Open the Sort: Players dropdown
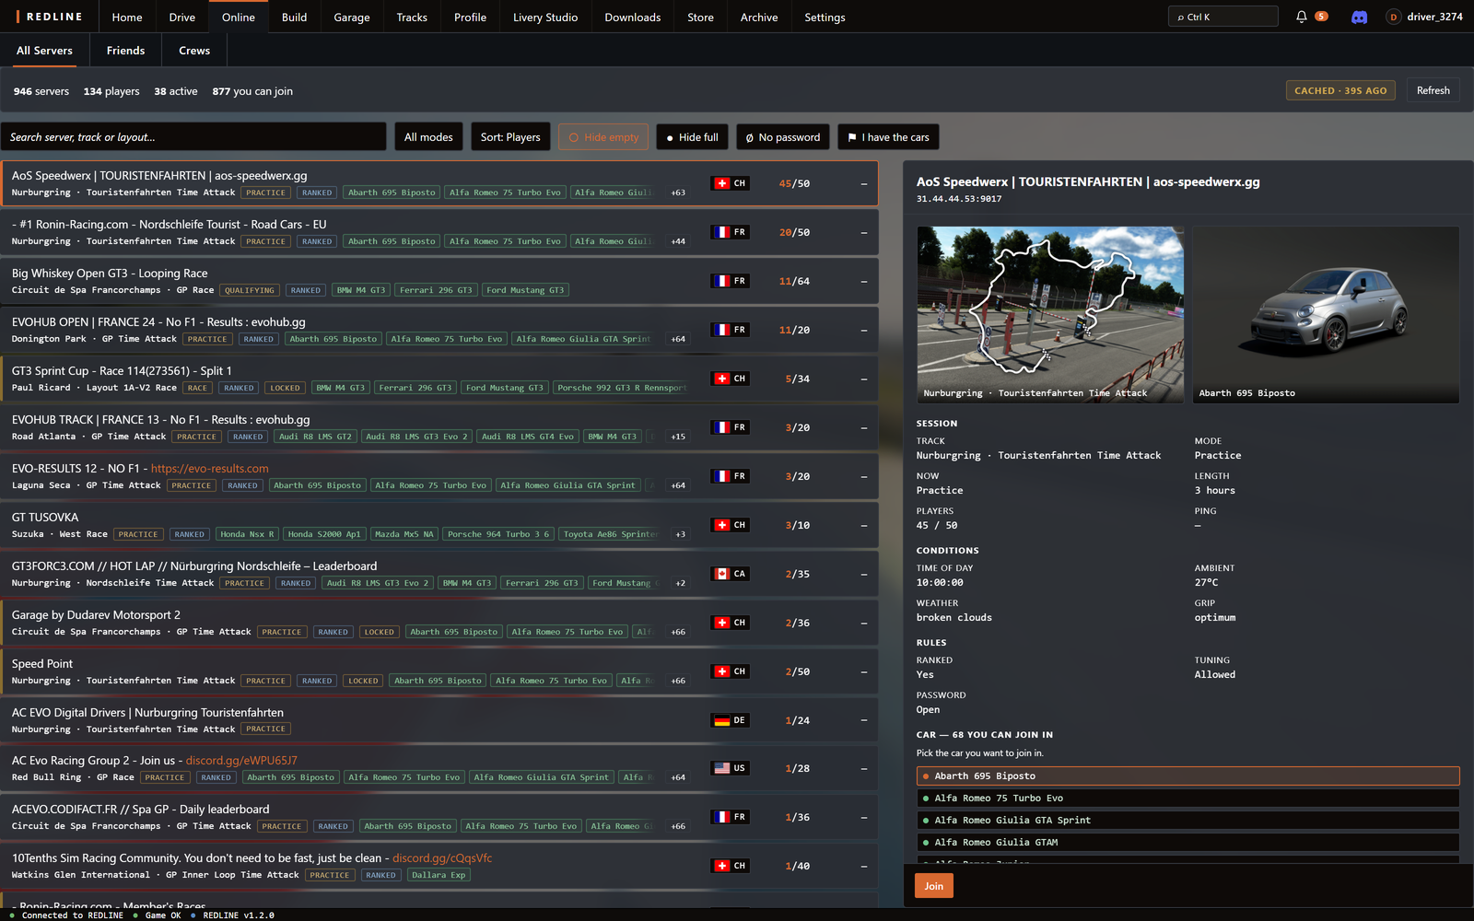 (x=510, y=137)
